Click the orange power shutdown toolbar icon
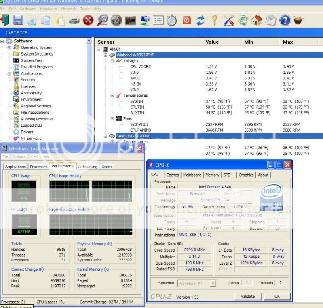The image size is (323, 308). coord(187,20)
